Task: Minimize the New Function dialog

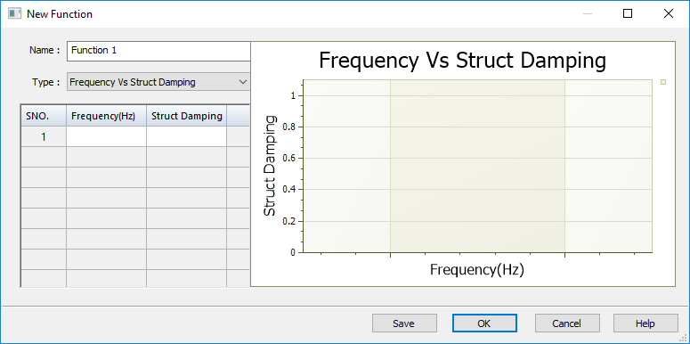Action: (588, 13)
